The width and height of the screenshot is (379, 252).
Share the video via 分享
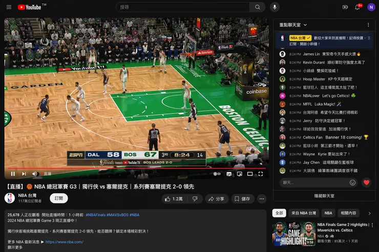(x=217, y=199)
